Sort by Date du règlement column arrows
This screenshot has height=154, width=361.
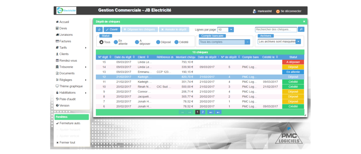(x=134, y=57)
